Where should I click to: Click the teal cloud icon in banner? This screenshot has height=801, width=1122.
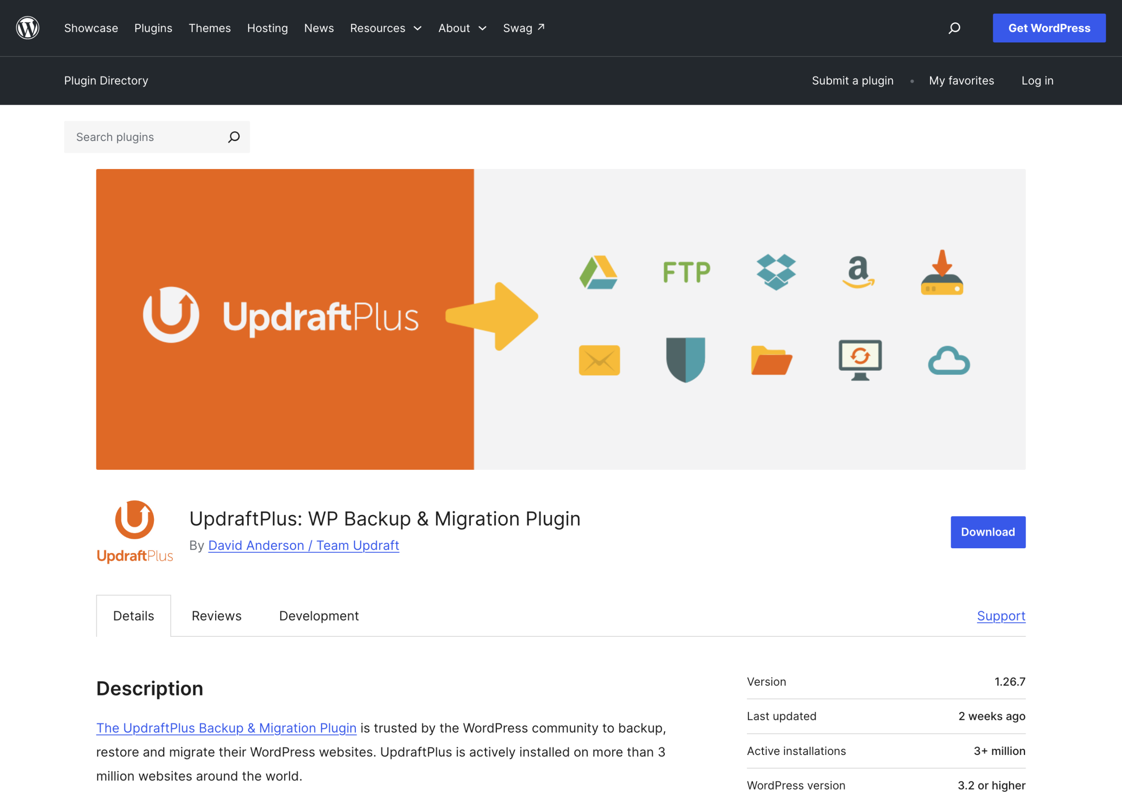(x=949, y=360)
